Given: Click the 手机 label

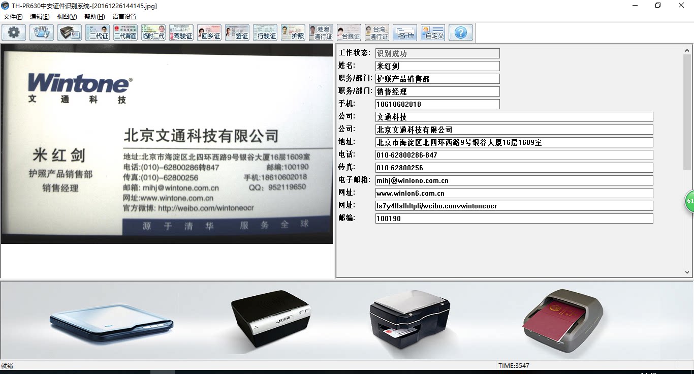Looking at the screenshot, I should pyautogui.click(x=347, y=104).
